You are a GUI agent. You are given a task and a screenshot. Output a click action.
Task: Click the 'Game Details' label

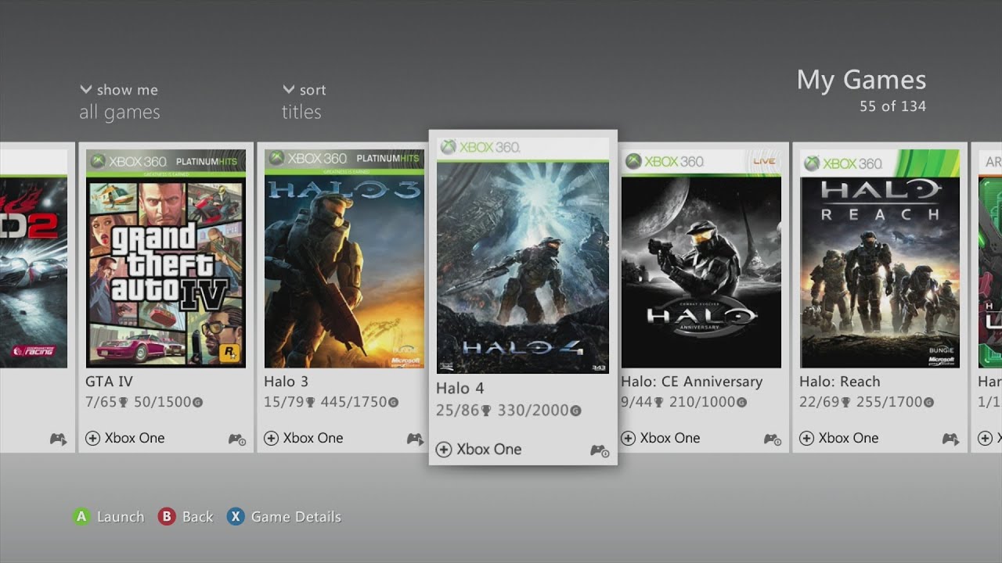[296, 517]
